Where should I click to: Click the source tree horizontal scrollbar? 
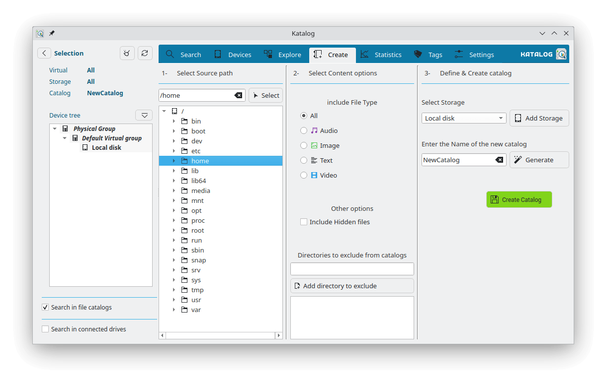(x=220, y=335)
